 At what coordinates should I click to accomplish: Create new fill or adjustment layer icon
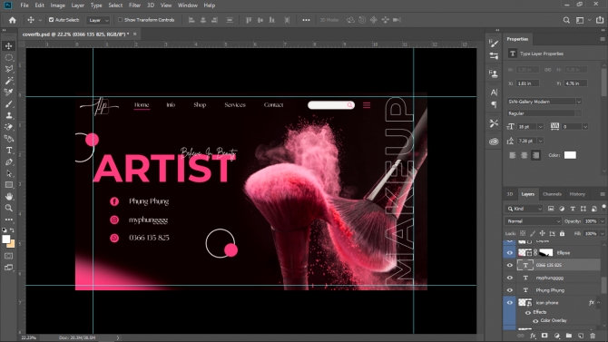click(x=557, y=336)
